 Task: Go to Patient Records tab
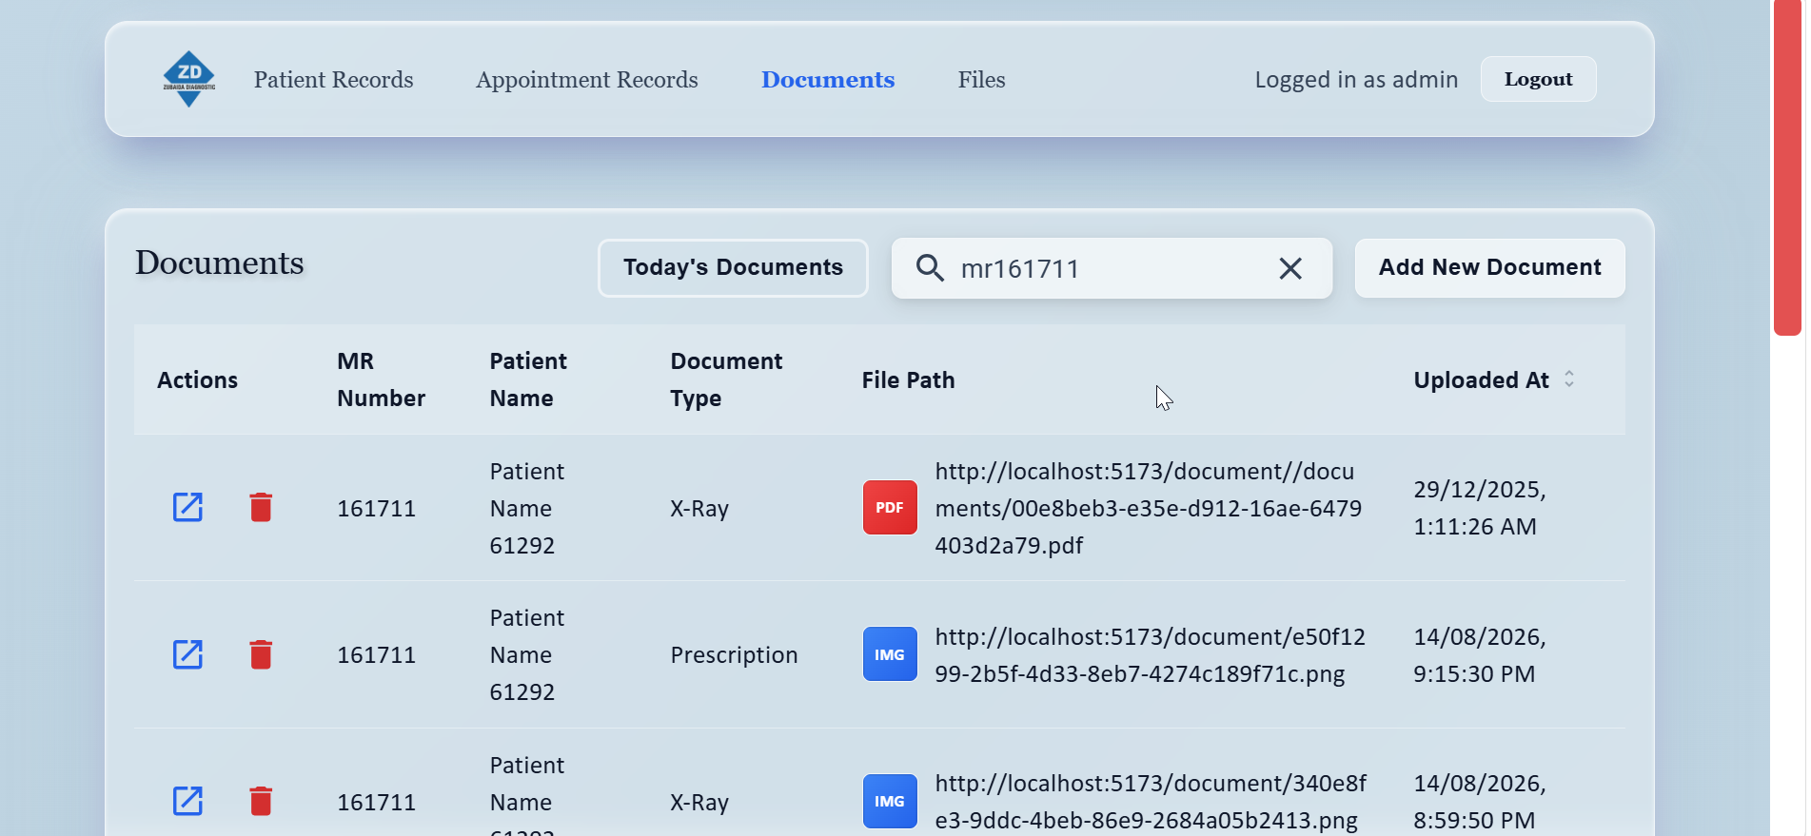[x=333, y=80]
